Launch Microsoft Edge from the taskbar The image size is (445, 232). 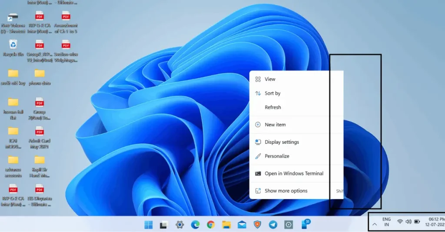195,225
